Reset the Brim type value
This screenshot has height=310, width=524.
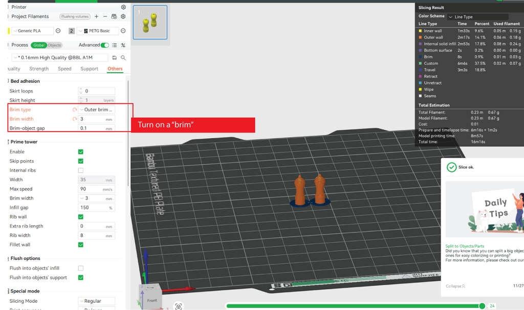(x=75, y=109)
